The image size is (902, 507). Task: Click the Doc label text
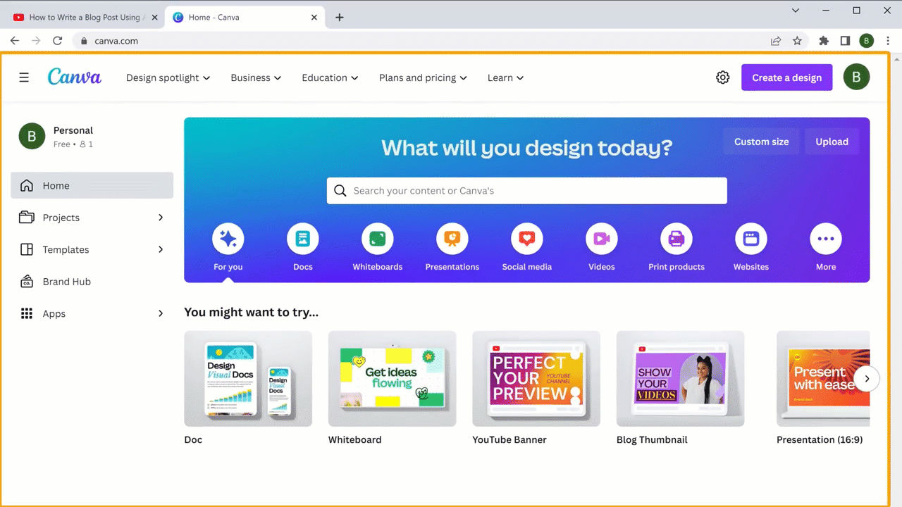tap(193, 439)
